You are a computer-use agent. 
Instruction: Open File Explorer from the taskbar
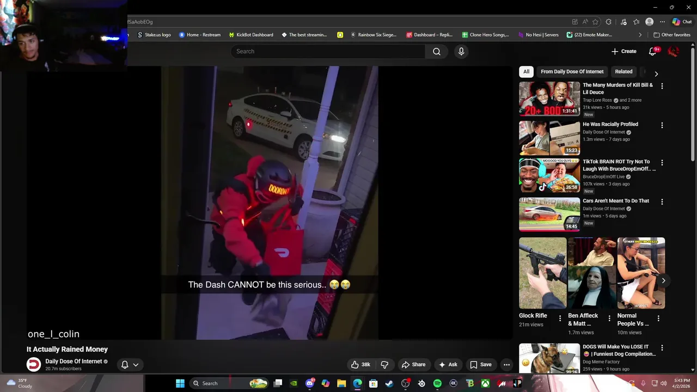[x=341, y=383]
